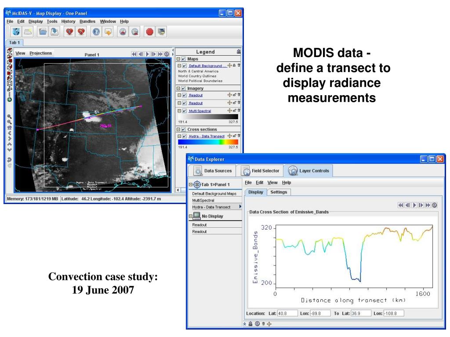450x337 pixels.
Task: Collapse the No Display tree node
Action: pos(191,216)
